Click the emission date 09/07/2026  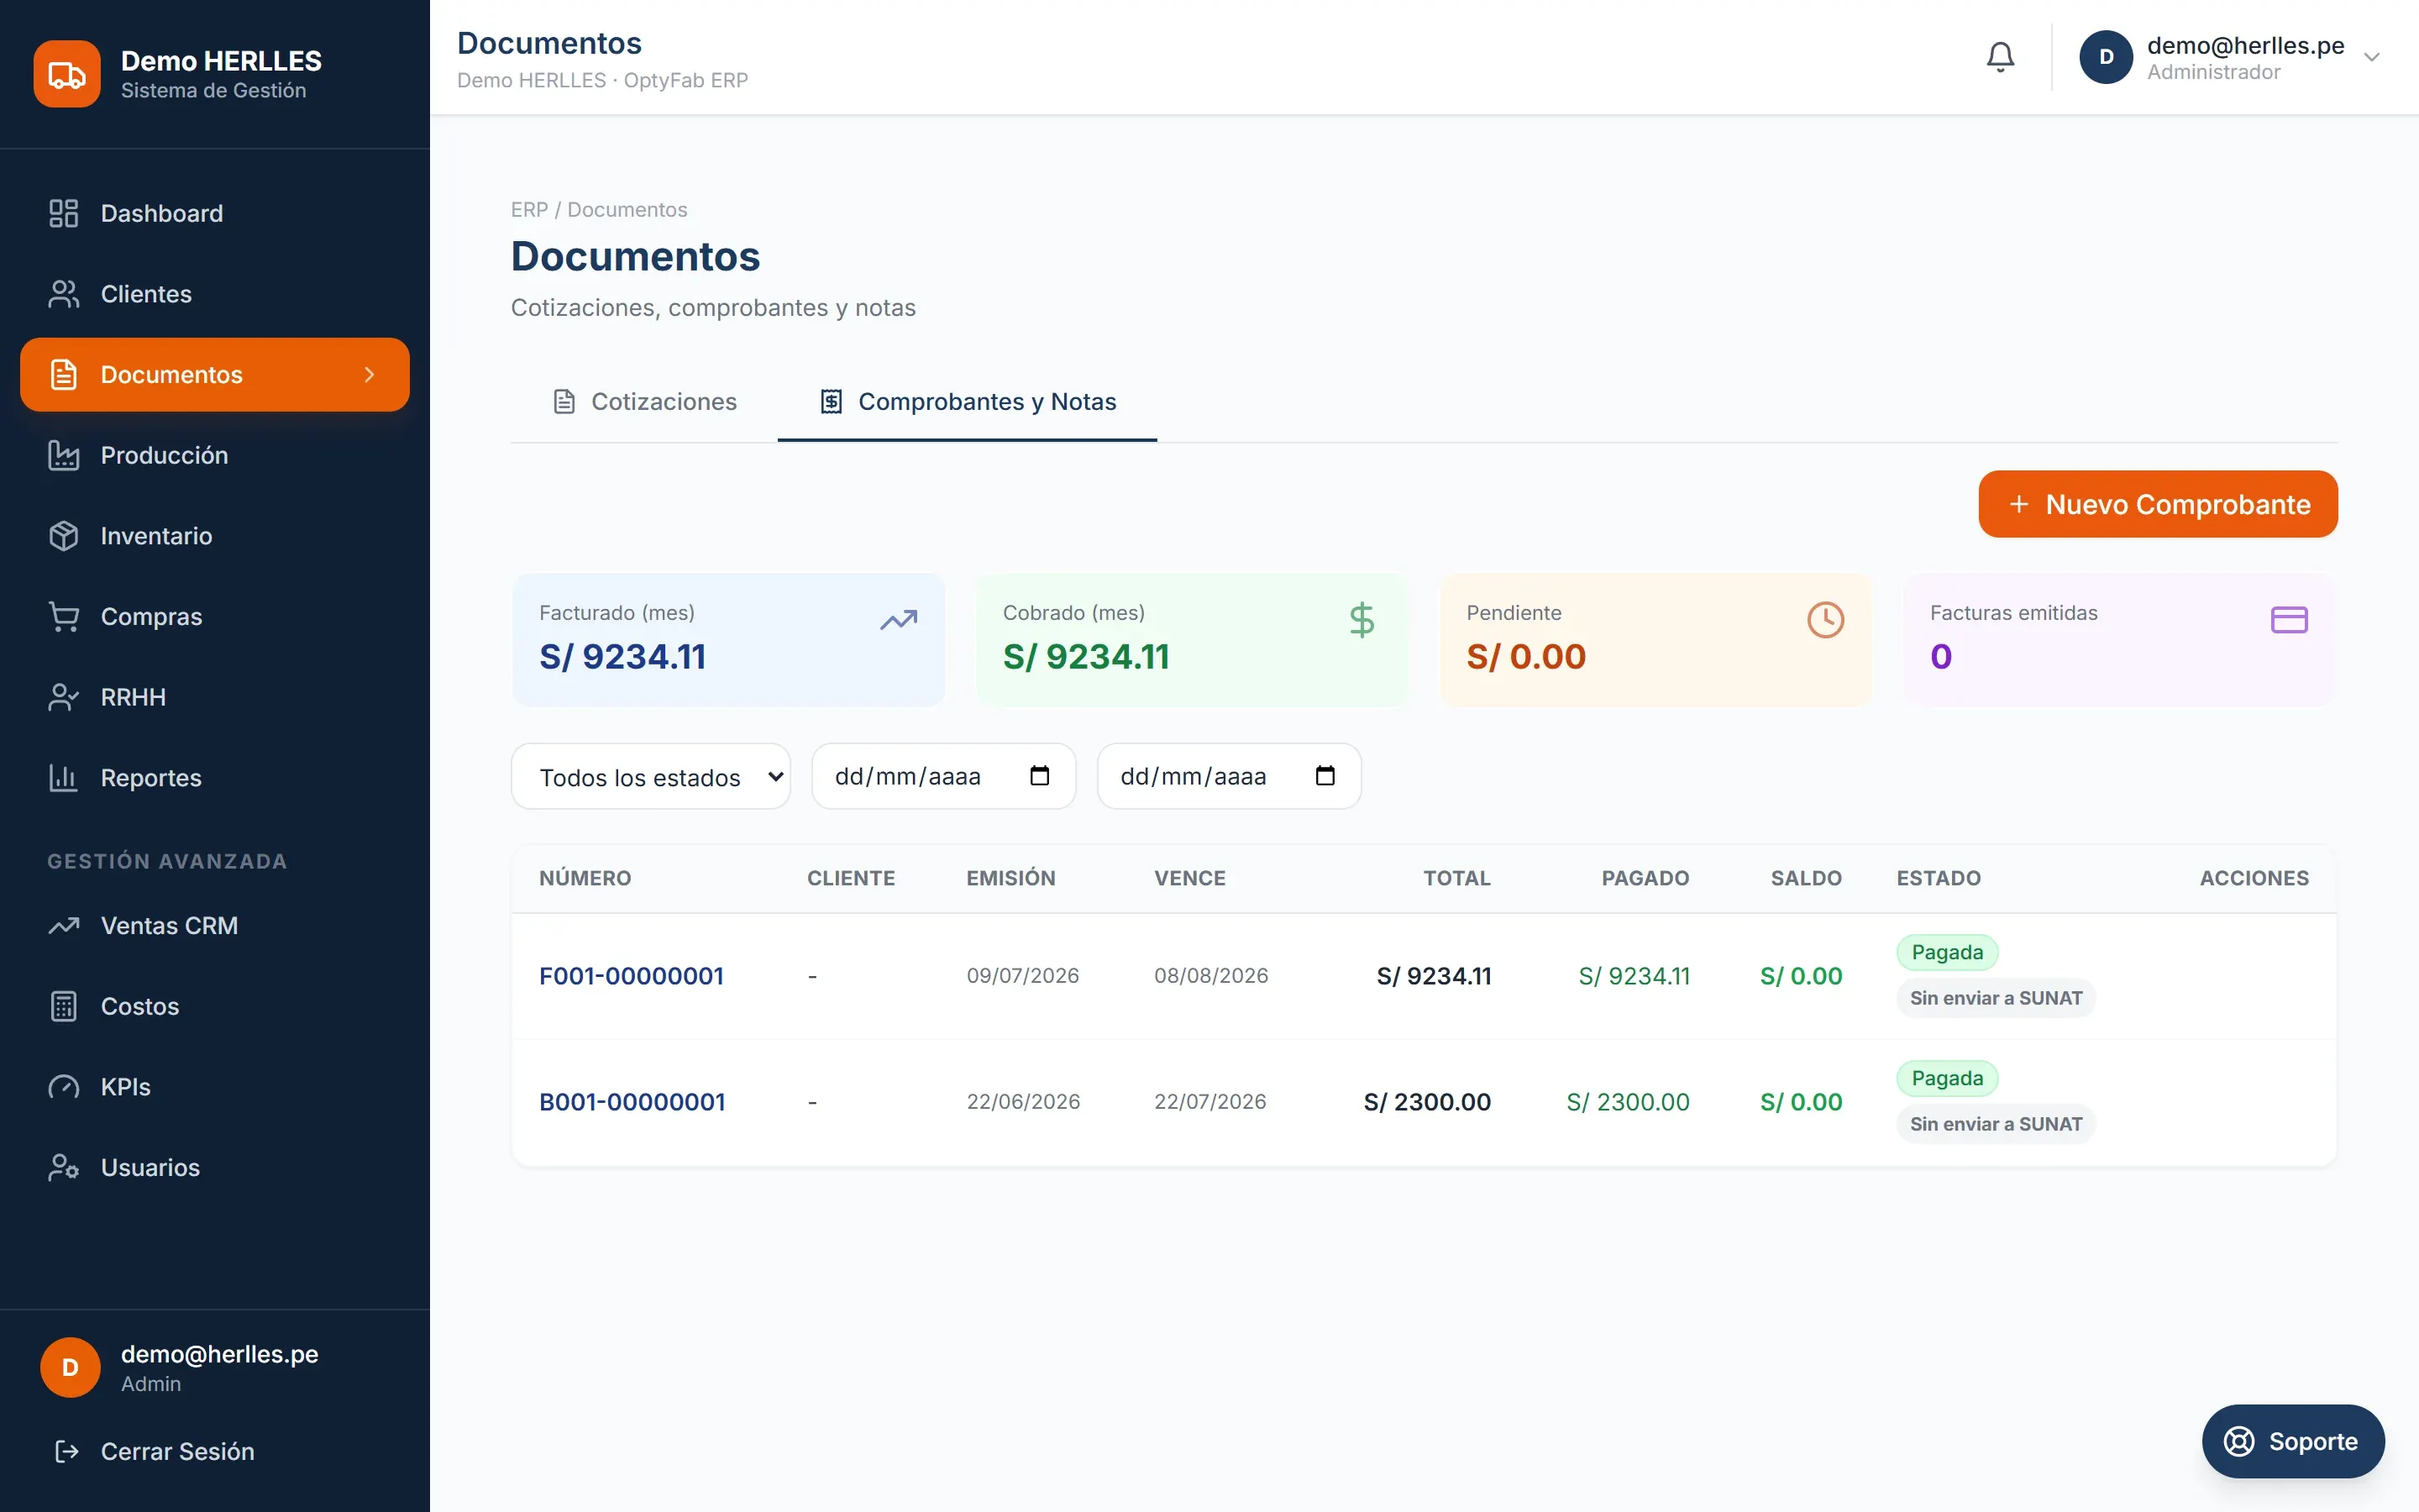point(1022,976)
